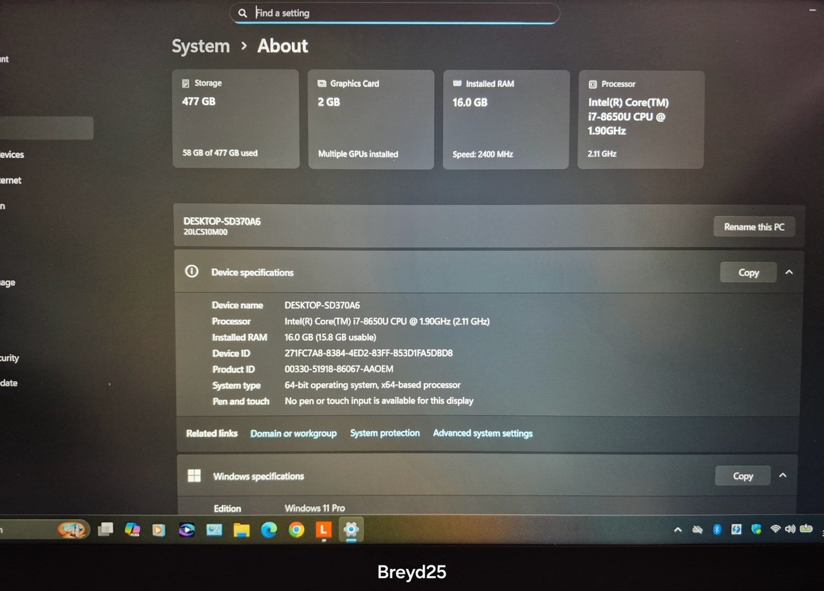Show hidden icons tray chevron
The width and height of the screenshot is (824, 591).
pyautogui.click(x=678, y=529)
